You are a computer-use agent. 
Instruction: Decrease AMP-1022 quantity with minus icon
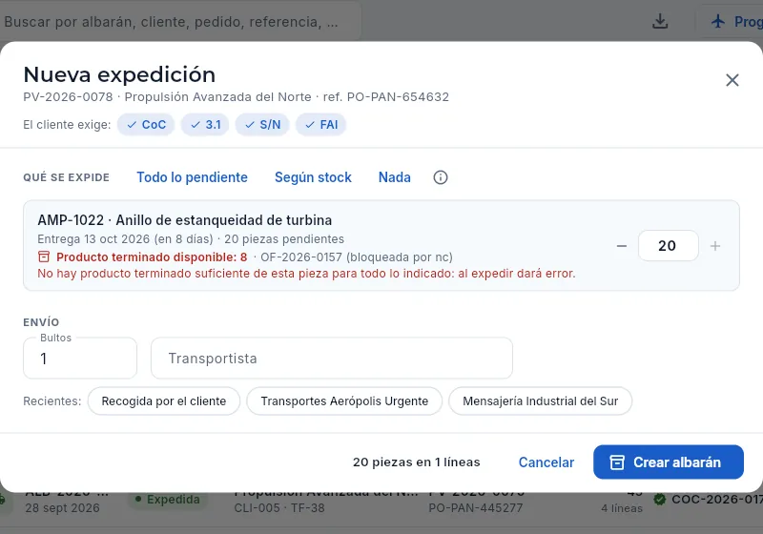point(622,246)
